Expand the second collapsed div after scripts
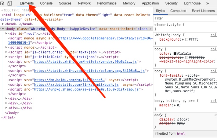This screenshot has width=217, height=138. coord(6,103)
